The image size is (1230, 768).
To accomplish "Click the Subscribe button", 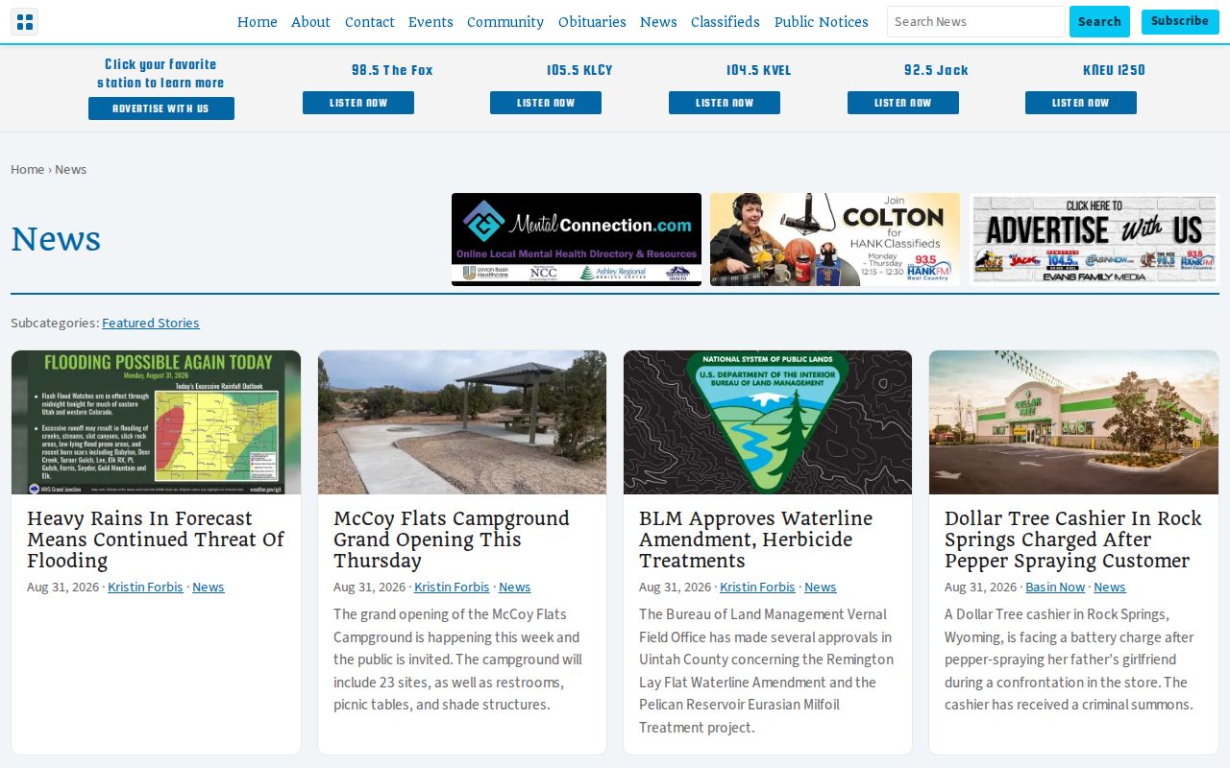I will tap(1180, 21).
